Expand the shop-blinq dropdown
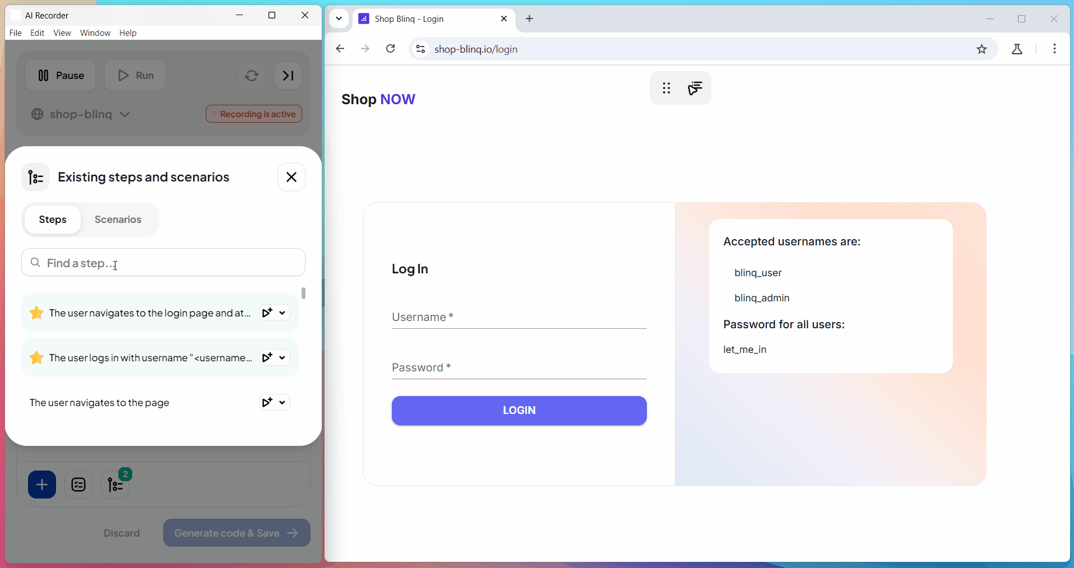This screenshot has width=1074, height=568. (x=124, y=114)
